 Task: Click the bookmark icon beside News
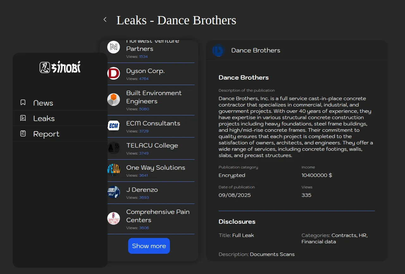click(x=23, y=102)
